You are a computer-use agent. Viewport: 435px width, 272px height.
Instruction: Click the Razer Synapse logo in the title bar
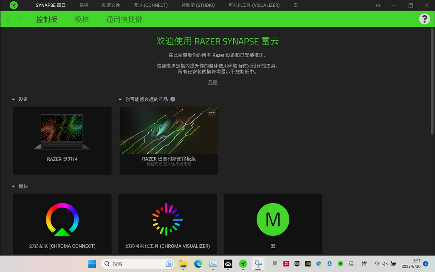pos(14,5)
